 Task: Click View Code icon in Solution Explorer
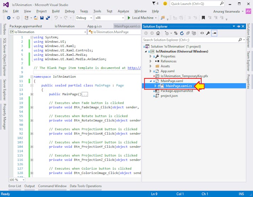coord(202,33)
